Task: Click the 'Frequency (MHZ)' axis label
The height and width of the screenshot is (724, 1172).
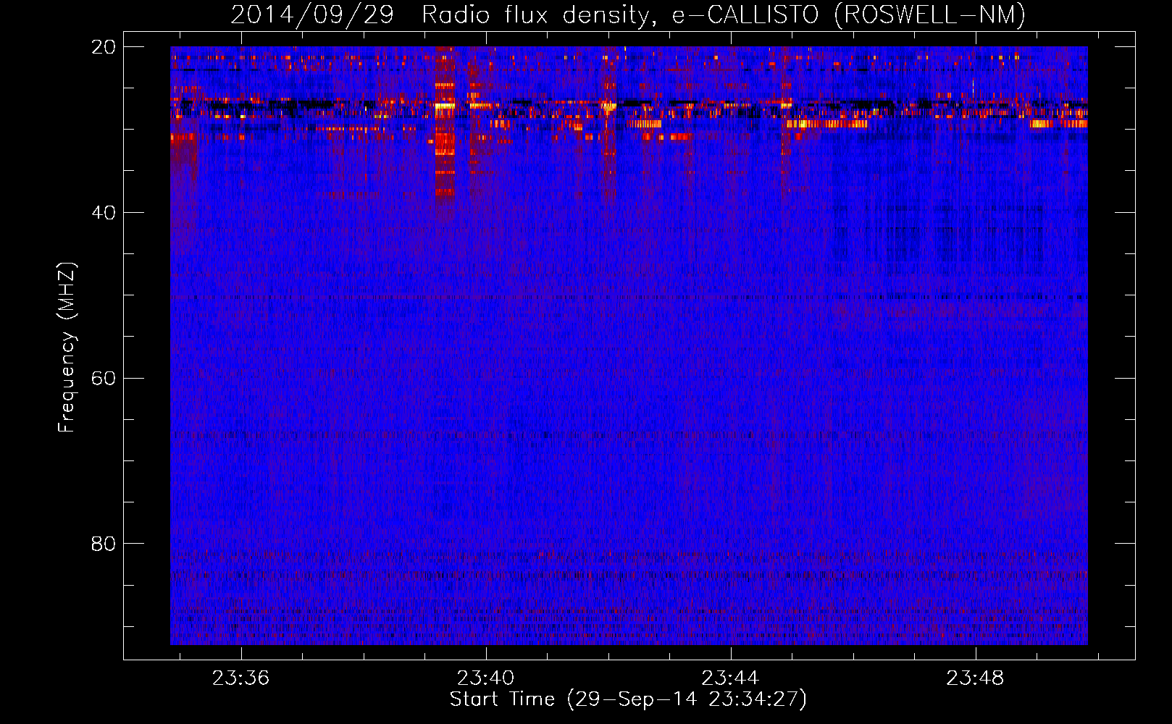Action: pos(67,348)
